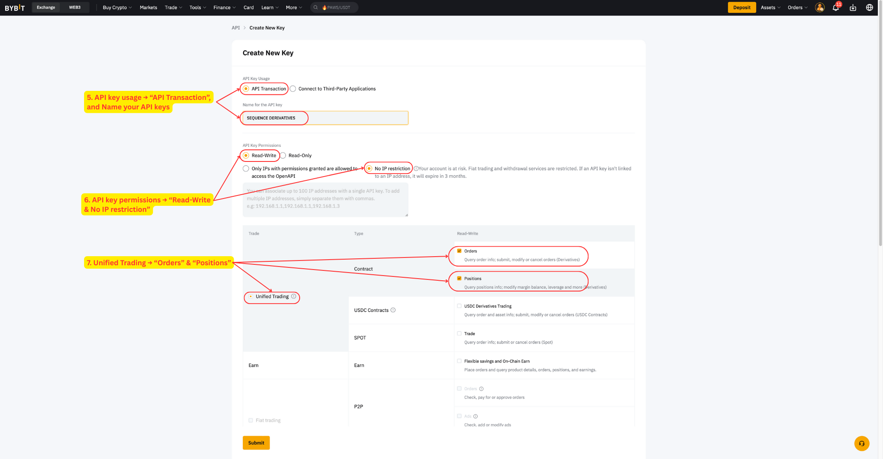Open the user profile avatar

point(820,8)
